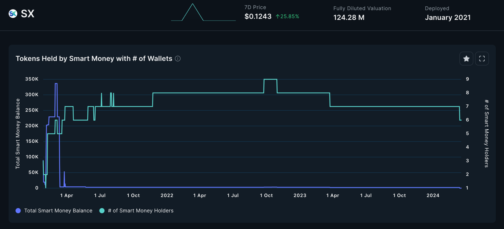Select the 2024 marker on the x-axis
This screenshot has width=504, height=229.
[x=433, y=195]
